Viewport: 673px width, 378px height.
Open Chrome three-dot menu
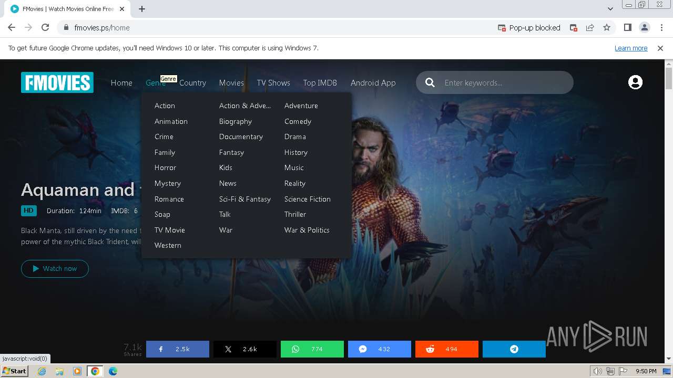coord(660,28)
